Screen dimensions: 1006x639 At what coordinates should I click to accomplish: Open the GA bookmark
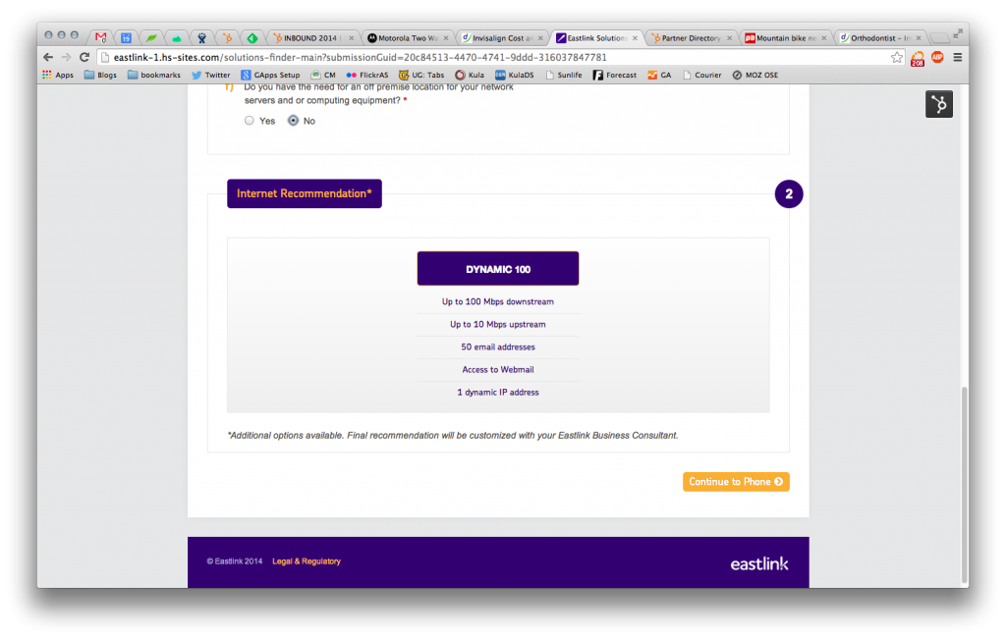(659, 75)
